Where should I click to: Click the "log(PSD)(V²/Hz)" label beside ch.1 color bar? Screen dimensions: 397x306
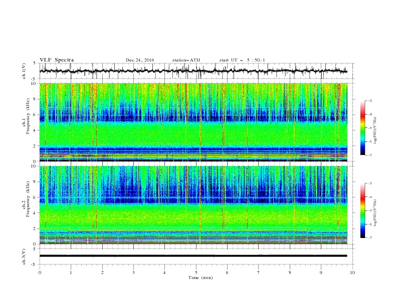click(375, 130)
